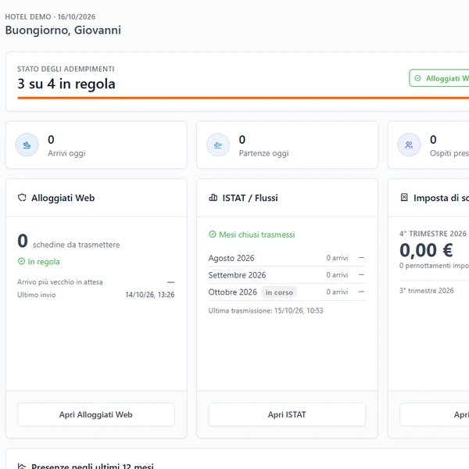Click 'Partenze oggi' label
Image resolution: width=469 pixels, height=469 pixels.
[263, 153]
